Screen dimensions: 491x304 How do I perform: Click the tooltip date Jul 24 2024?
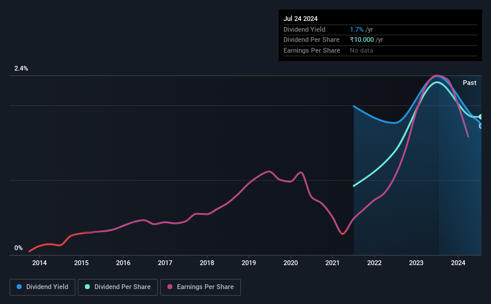pyautogui.click(x=300, y=19)
